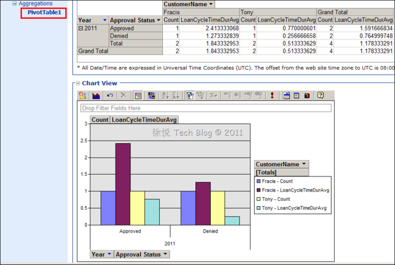Select PivotTable1 in the tree
Viewport: 395px width, 265px height.
pos(44,12)
